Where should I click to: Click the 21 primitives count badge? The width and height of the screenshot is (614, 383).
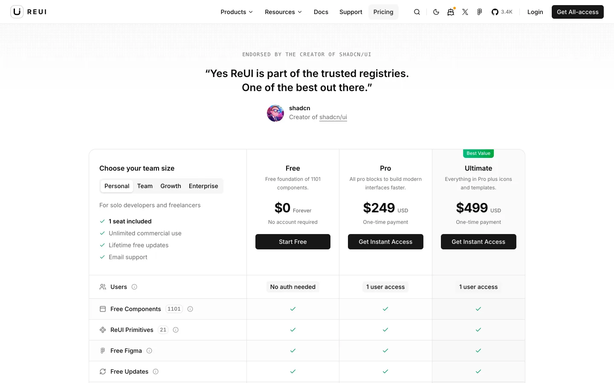(163, 330)
